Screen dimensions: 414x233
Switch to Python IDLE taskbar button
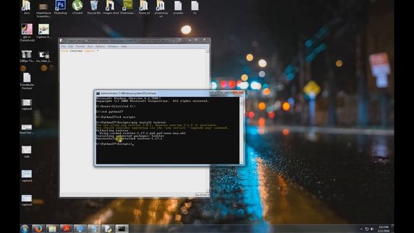(x=108, y=228)
